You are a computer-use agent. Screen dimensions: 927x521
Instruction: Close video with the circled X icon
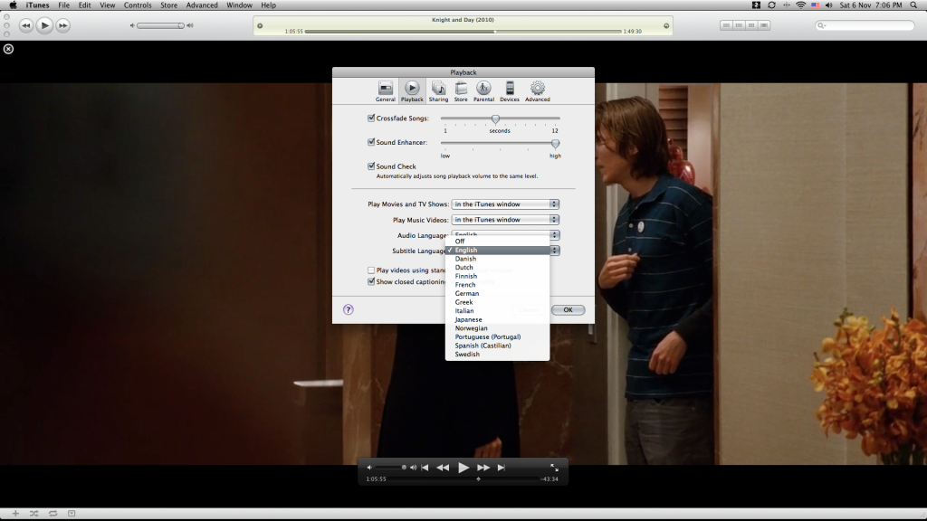point(8,49)
